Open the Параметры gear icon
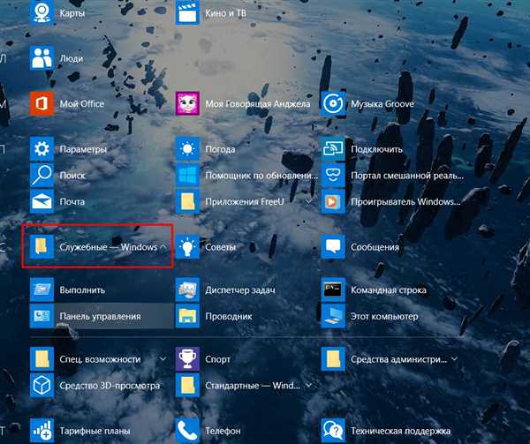Screen dimensions: 530x444 [x=42, y=149]
